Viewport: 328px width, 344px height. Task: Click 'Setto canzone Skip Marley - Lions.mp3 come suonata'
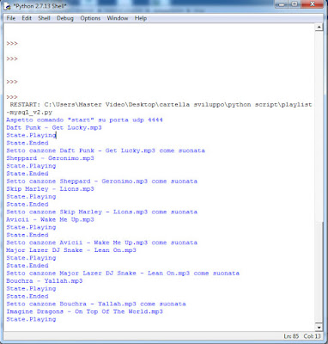click(101, 212)
